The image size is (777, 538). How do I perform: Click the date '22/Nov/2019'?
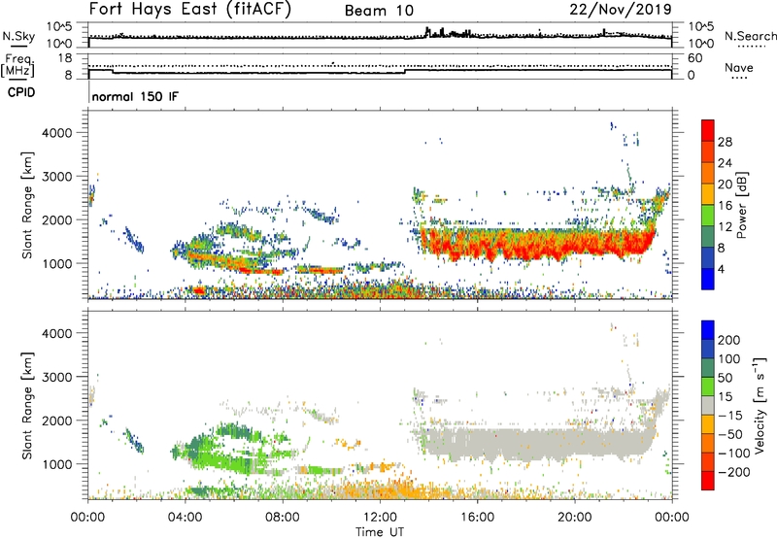pyautogui.click(x=621, y=10)
